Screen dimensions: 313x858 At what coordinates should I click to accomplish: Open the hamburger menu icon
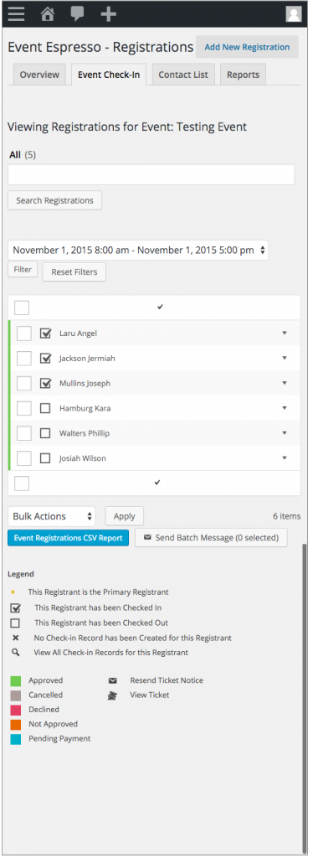16,13
